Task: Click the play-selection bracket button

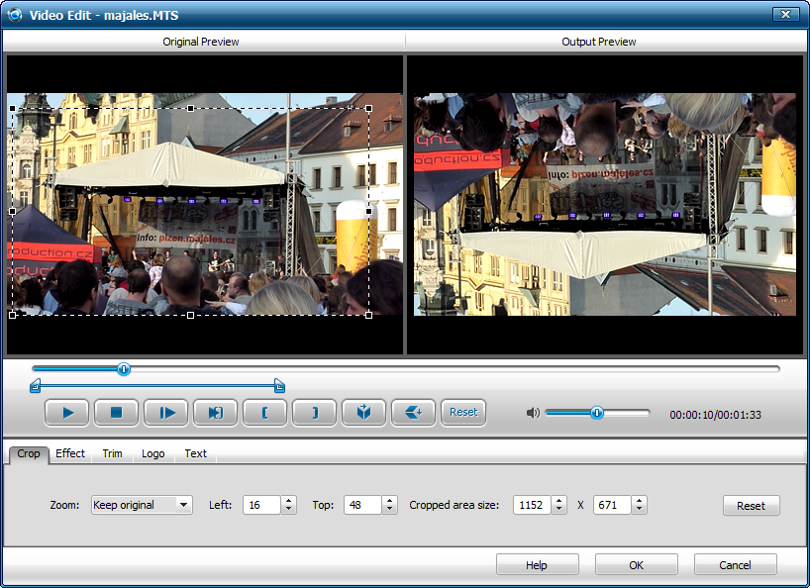Action: (x=216, y=413)
